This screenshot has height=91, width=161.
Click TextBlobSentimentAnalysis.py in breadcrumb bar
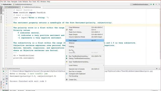coord(23,4)
